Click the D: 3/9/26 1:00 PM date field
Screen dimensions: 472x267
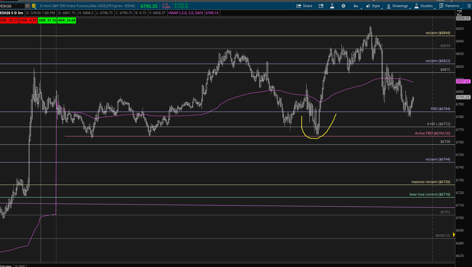coord(40,13)
